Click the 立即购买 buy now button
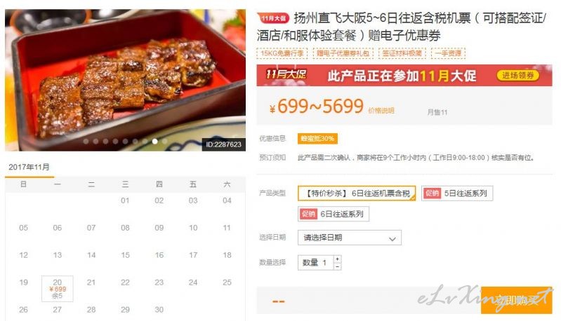This screenshot has height=321, width=561. coord(516,300)
